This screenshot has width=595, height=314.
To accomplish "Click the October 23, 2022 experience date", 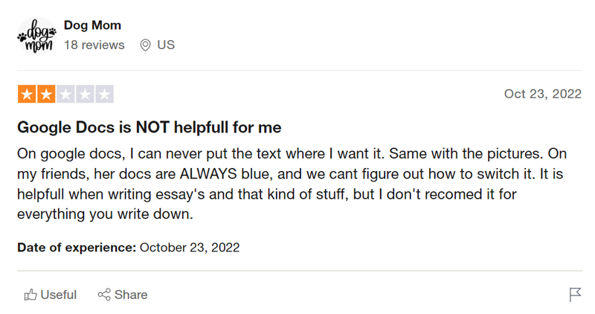I will [190, 248].
